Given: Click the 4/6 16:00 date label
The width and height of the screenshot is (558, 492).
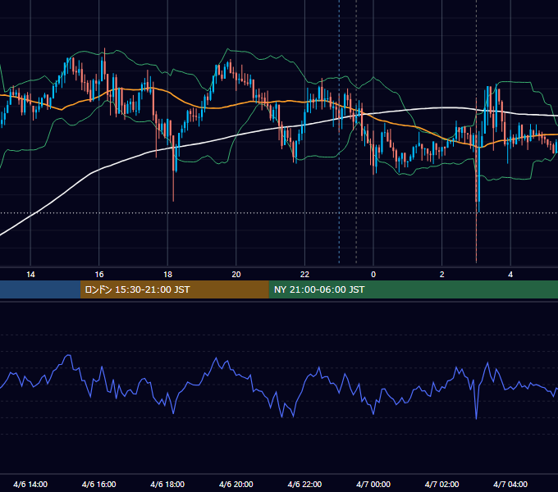Looking at the screenshot, I should coord(99,484).
